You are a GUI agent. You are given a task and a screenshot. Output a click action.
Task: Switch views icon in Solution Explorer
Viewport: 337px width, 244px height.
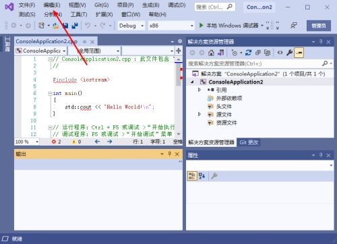(221, 53)
